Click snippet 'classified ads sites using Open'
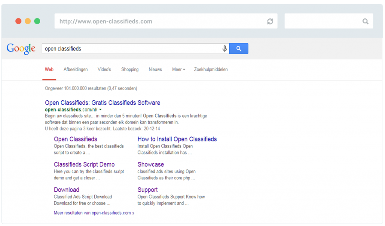385x226 pixels. pos(167,171)
